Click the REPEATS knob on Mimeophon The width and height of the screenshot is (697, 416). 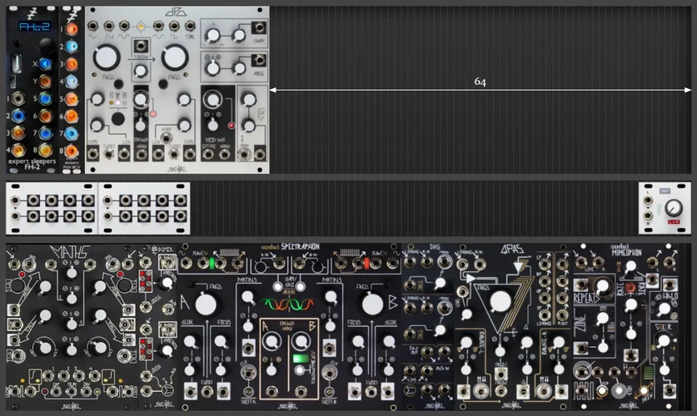pos(602,287)
